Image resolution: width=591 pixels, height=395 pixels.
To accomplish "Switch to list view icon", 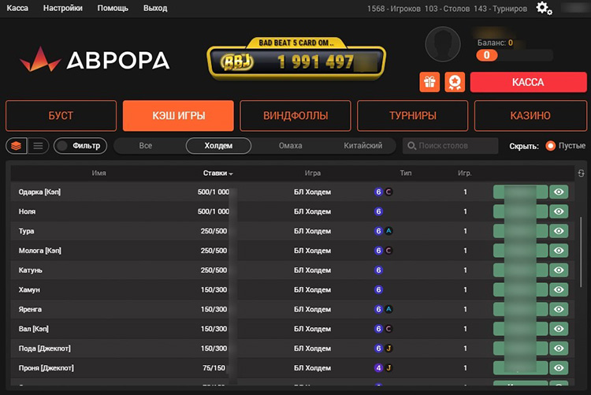I will (38, 146).
